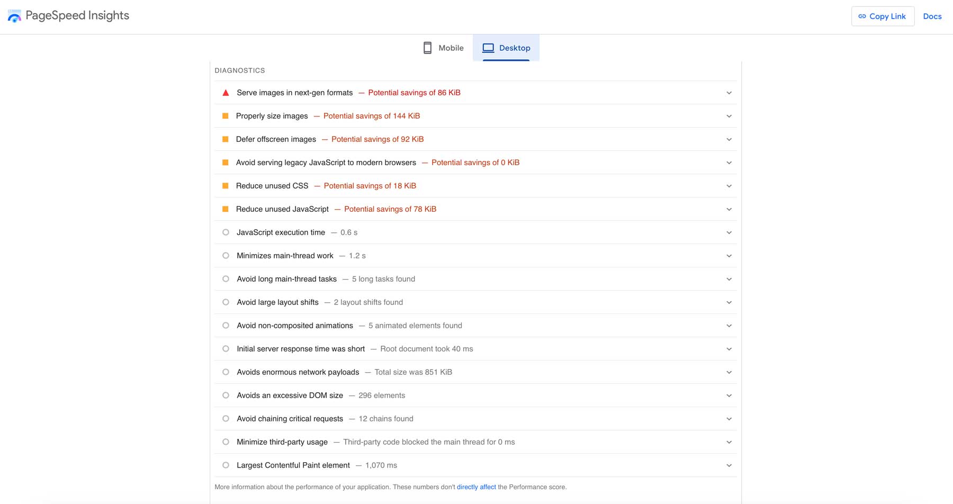Click the chain-link icon inside Copy Link
The image size is (953, 504).
[862, 16]
